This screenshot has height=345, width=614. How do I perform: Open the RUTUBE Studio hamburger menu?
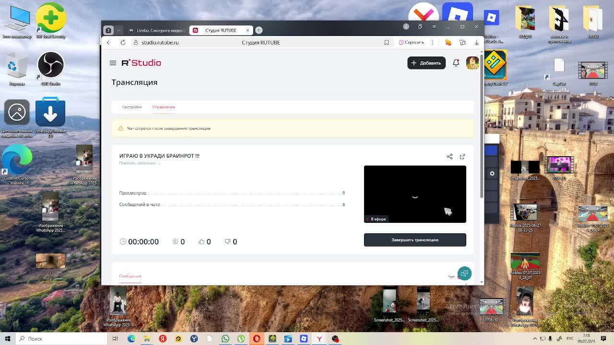113,63
